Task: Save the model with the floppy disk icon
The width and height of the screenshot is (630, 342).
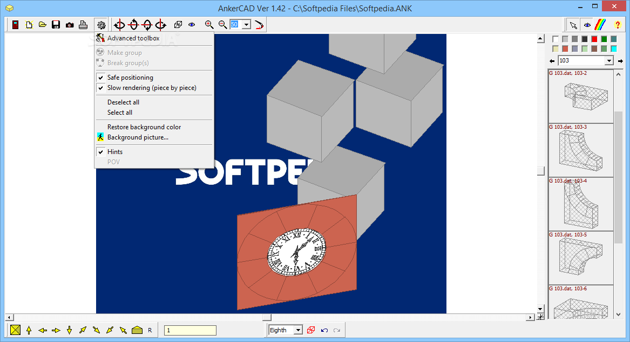Action: [x=56, y=25]
